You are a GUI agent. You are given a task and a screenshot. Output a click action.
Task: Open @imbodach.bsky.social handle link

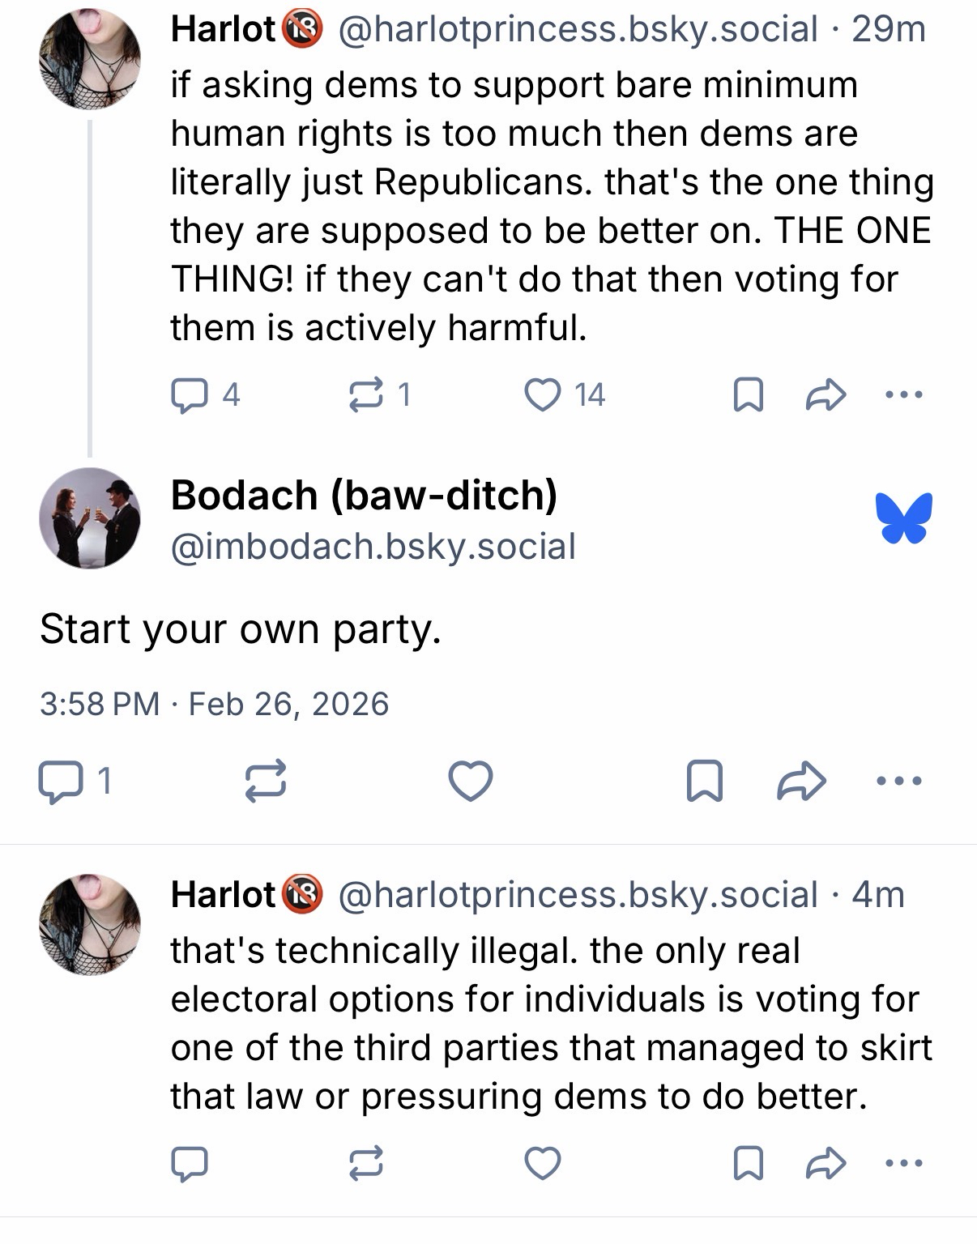pyautogui.click(x=373, y=547)
